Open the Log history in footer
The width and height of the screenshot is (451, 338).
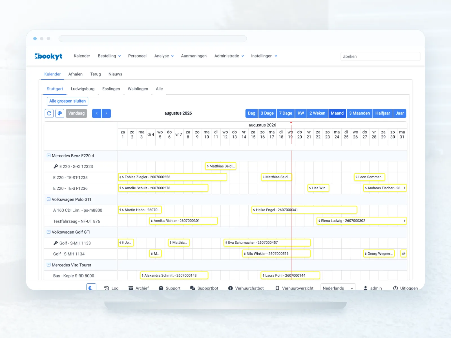tap(111, 288)
